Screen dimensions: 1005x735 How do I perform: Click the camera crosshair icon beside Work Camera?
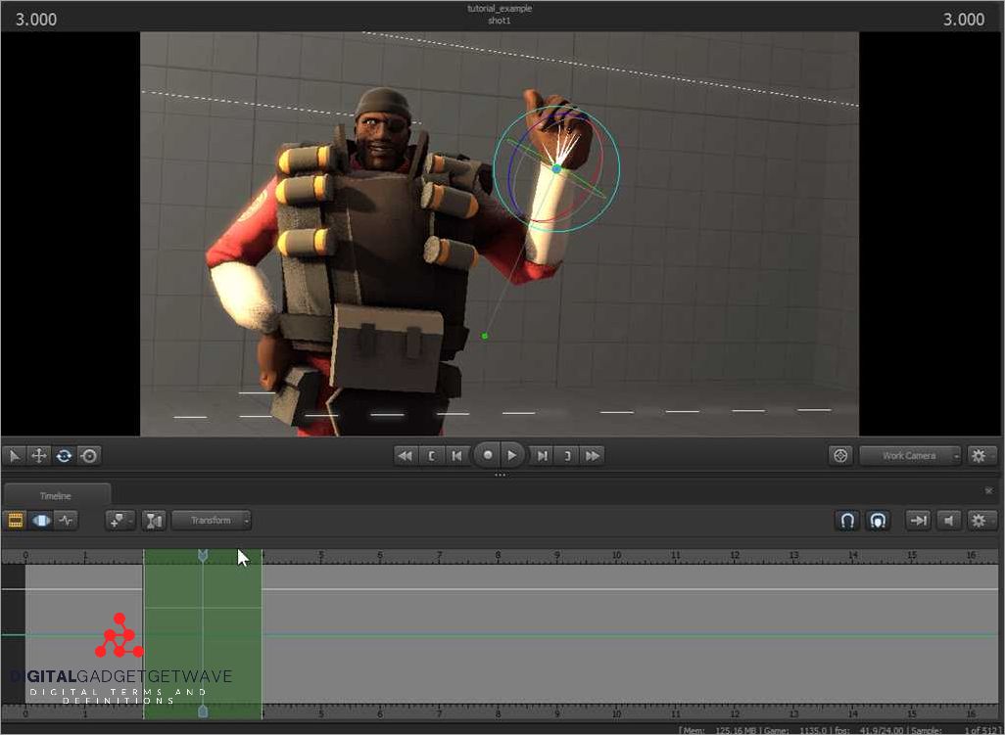(x=840, y=455)
